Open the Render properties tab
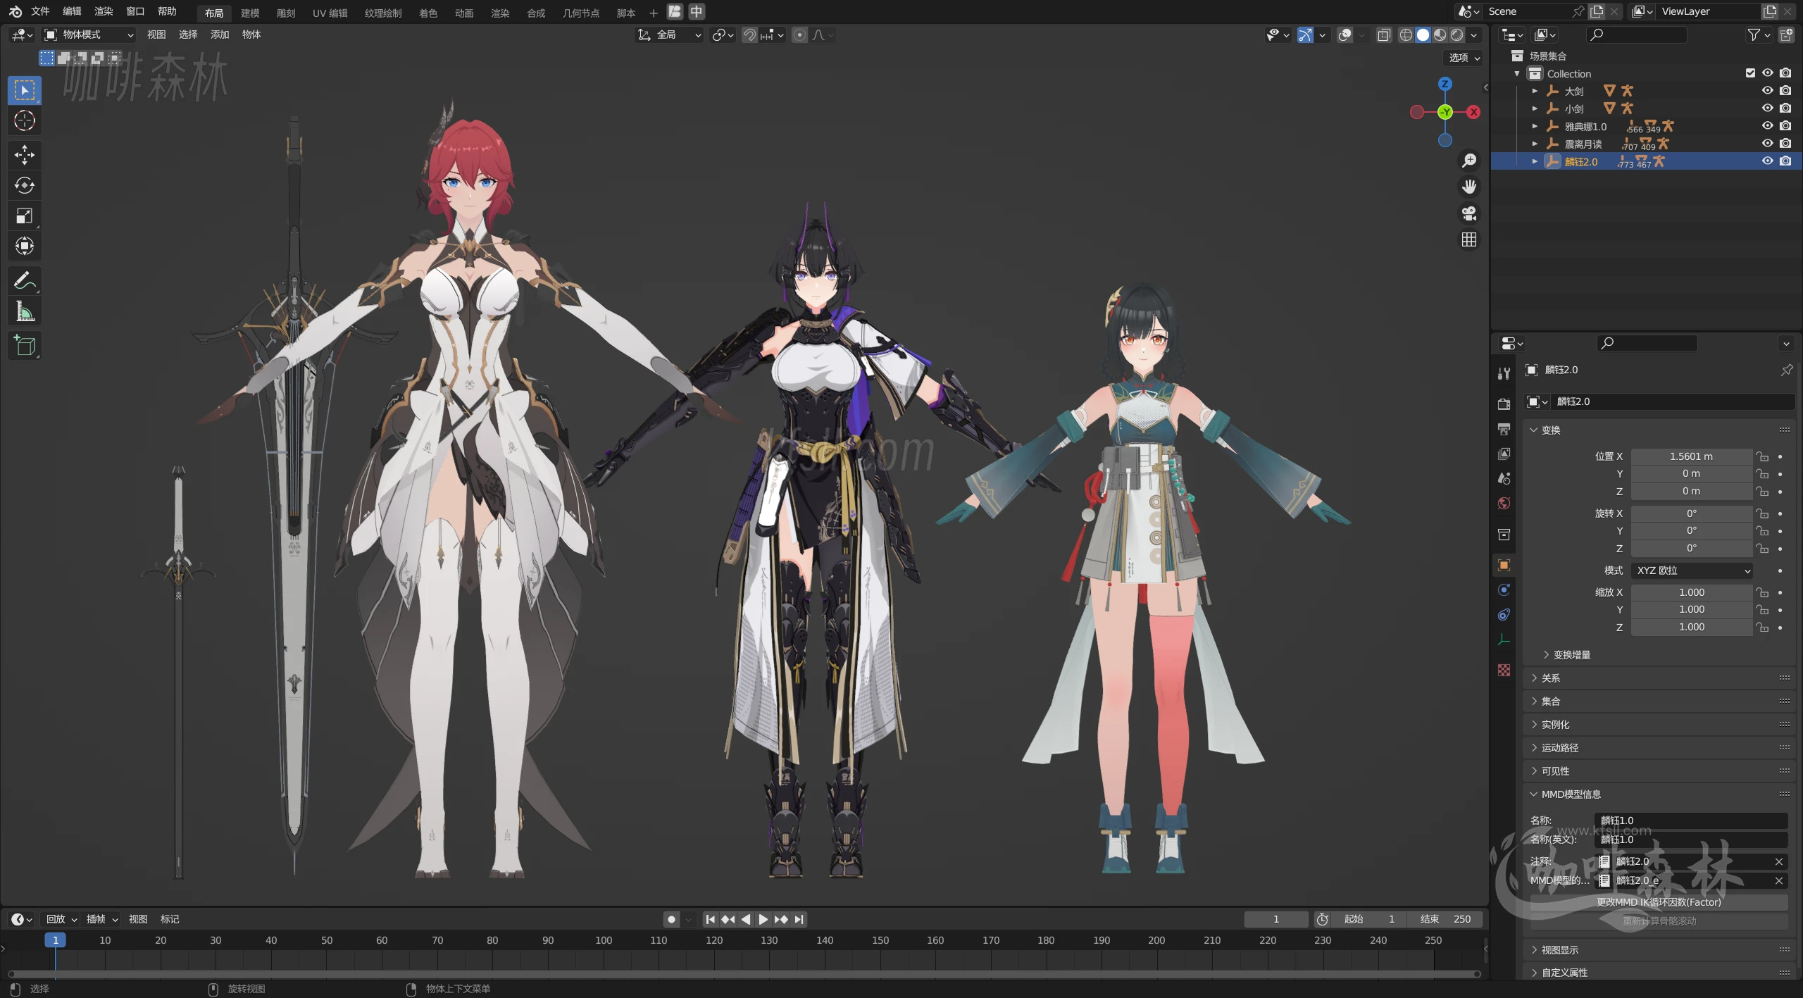The width and height of the screenshot is (1803, 998). pyautogui.click(x=1504, y=404)
